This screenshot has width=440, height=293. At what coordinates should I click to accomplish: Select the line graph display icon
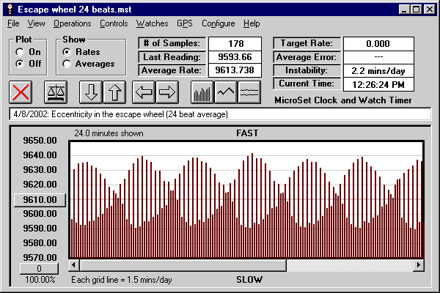coord(226,92)
